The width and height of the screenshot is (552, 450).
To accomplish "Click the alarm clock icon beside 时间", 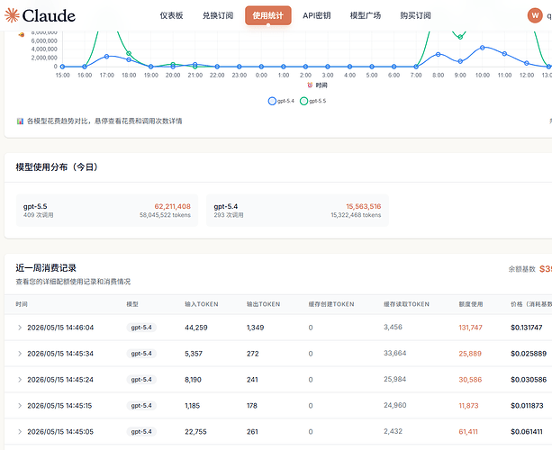I will (x=310, y=85).
